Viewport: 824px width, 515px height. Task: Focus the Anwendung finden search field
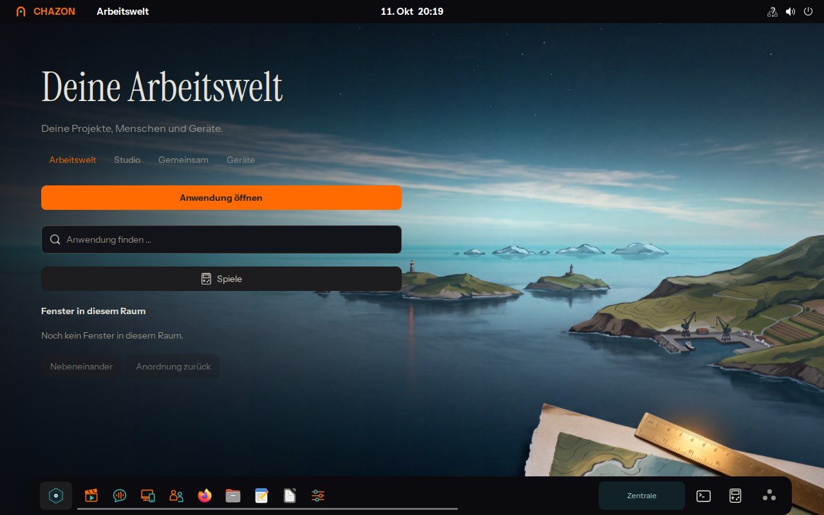[x=221, y=239]
